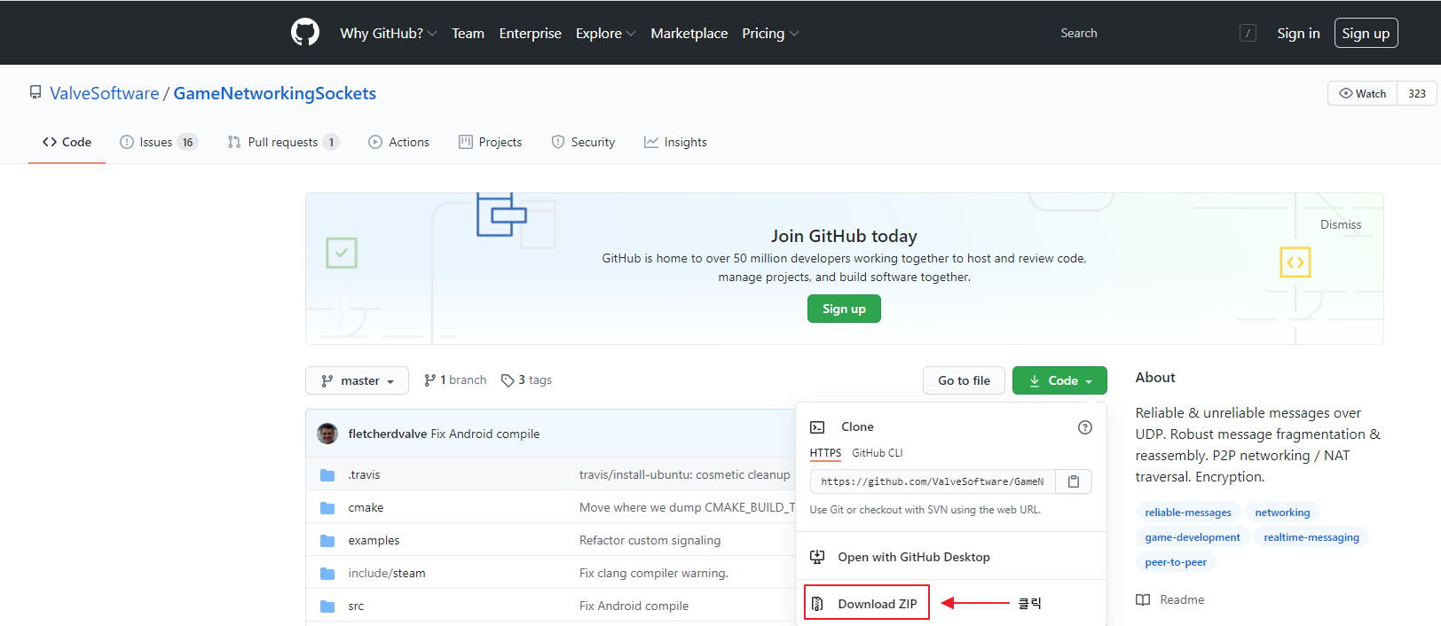This screenshot has width=1441, height=626.
Task: Open the networking topic tag
Action: click(1282, 512)
